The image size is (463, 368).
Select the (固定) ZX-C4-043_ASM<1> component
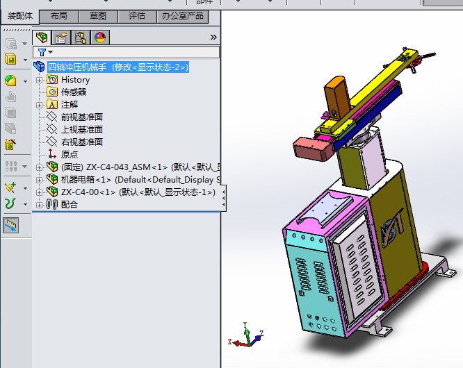140,167
